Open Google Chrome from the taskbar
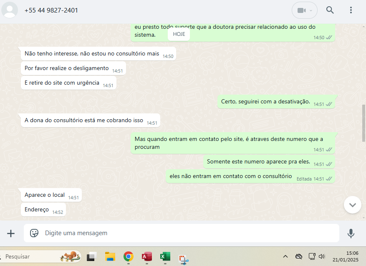The height and width of the screenshot is (266, 366). click(129, 256)
